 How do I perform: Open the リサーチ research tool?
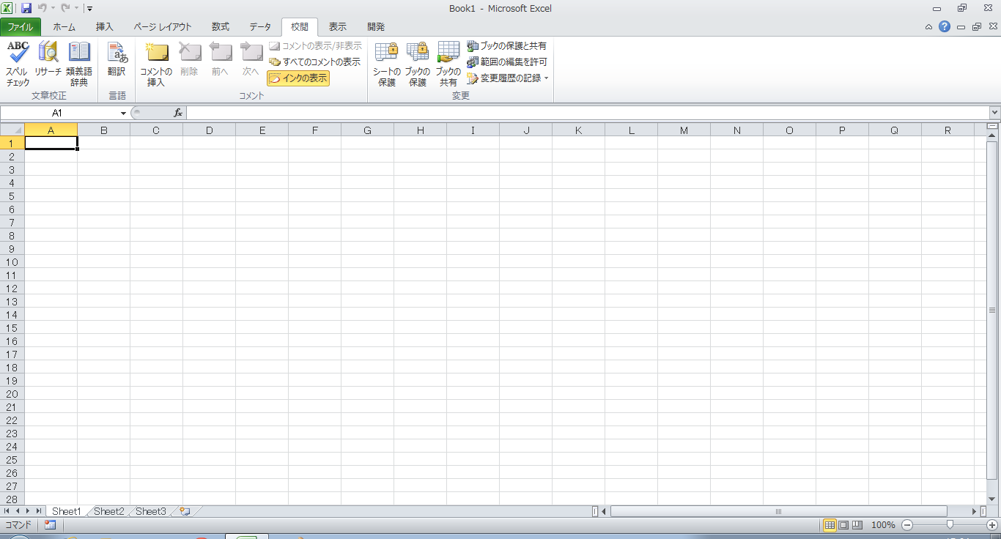pyautogui.click(x=48, y=64)
